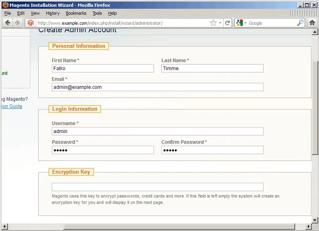This screenshot has height=231, width=319.
Task: Open the search engine selector dropdown arrow
Action: 245,23
